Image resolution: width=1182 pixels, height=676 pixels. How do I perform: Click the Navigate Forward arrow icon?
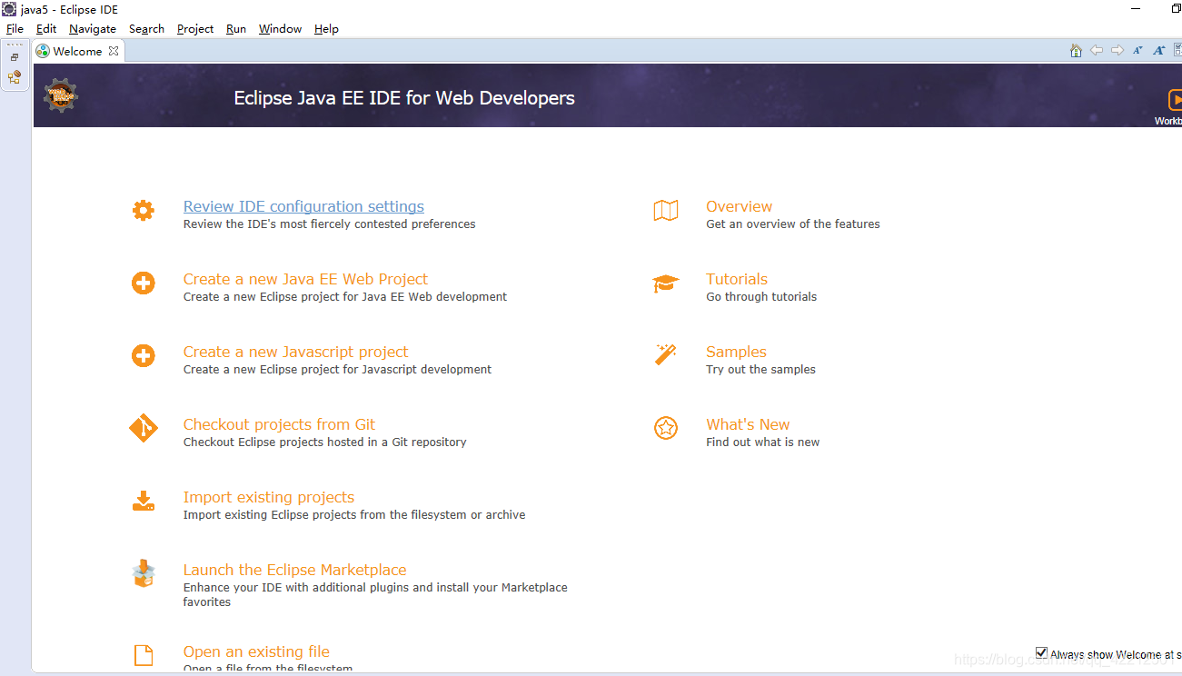[1117, 51]
